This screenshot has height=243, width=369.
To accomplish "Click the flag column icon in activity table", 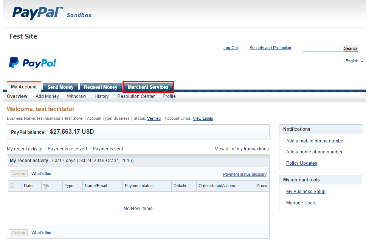I will coord(47,186).
